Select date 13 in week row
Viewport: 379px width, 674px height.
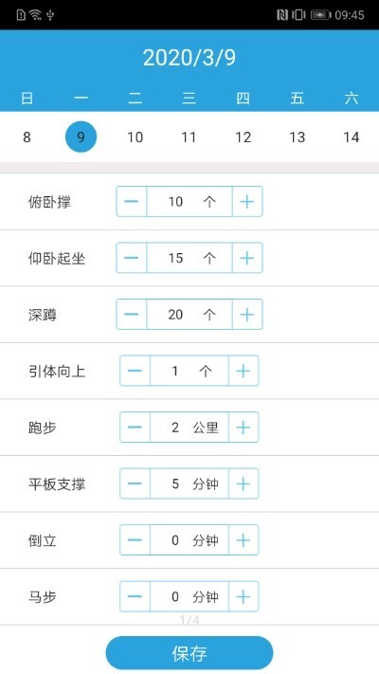297,137
